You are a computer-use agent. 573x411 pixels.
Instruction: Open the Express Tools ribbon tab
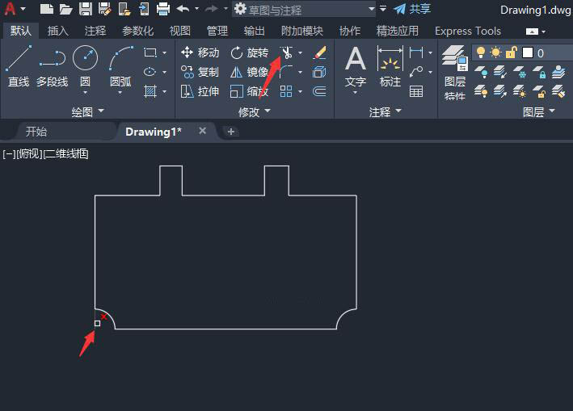[467, 31]
